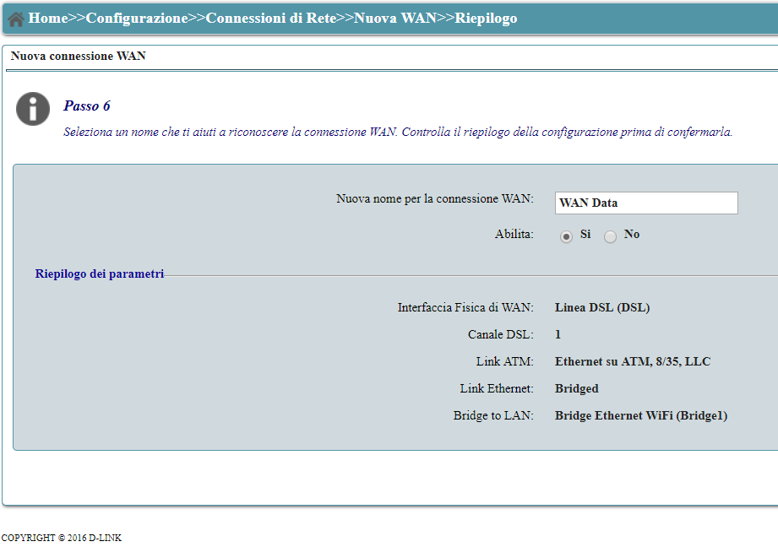This screenshot has width=778, height=547.
Task: Click Ethernet su ATM, 8/35, LLC value
Action: click(x=633, y=361)
